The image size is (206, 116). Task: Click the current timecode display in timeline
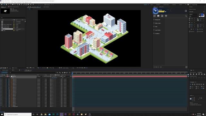point(5,72)
